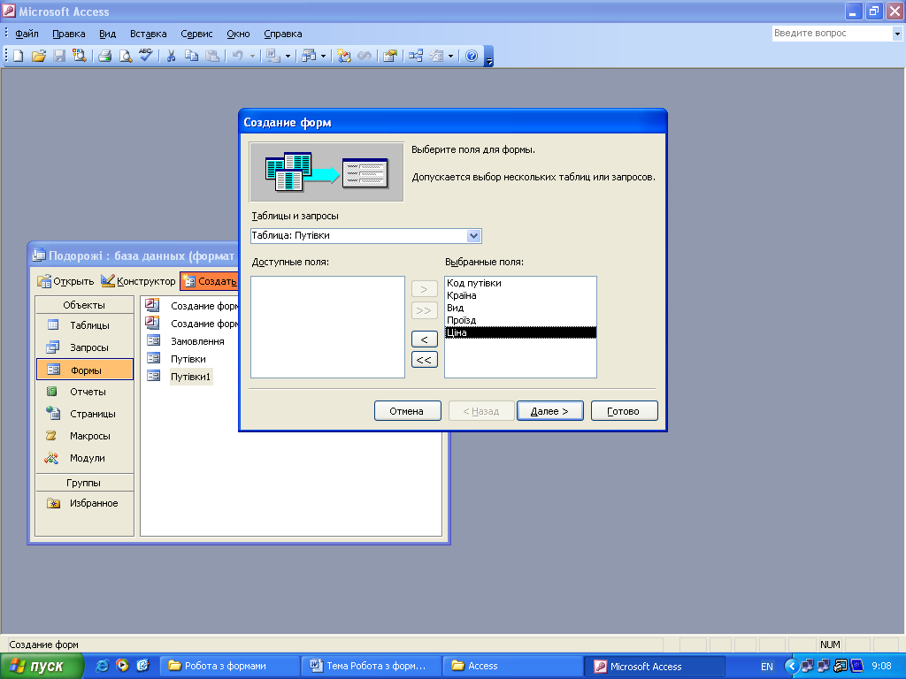Click the пуск Start button
This screenshot has height=679, width=906.
point(42,667)
